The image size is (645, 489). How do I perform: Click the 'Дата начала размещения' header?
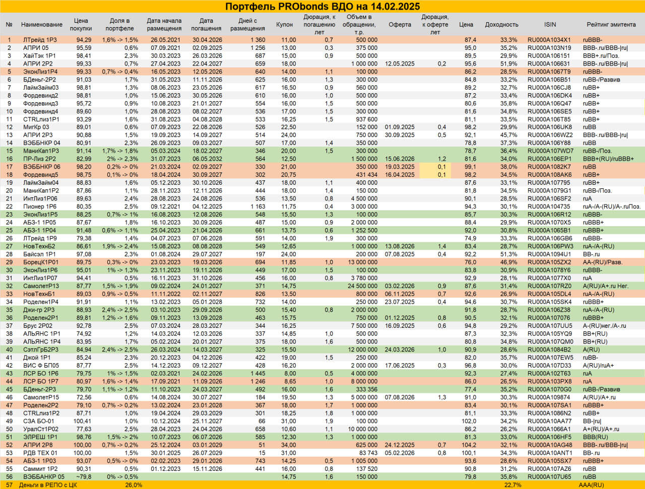tap(164, 25)
